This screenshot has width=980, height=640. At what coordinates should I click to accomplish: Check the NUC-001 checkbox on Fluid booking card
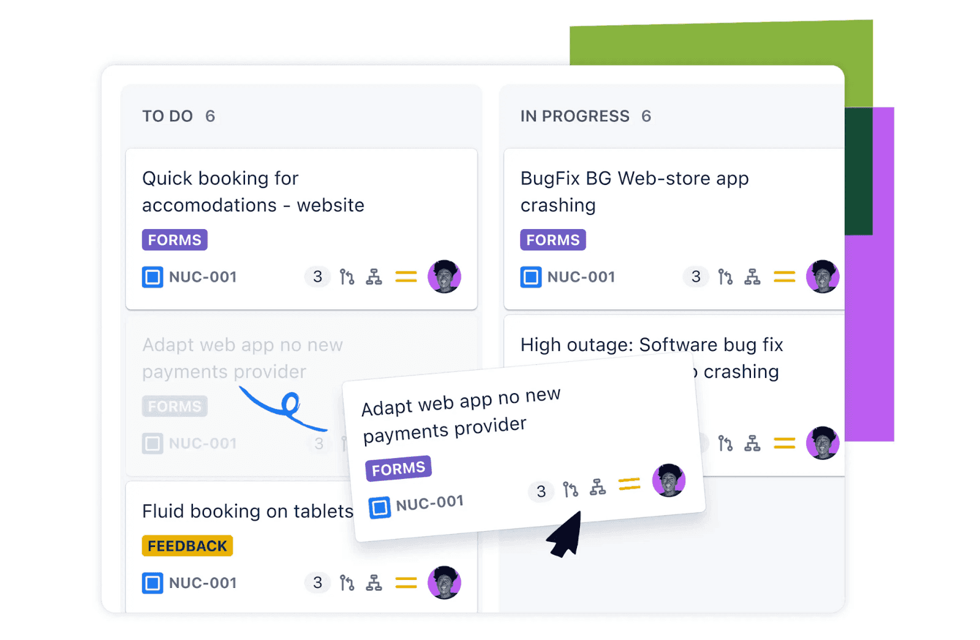point(152,582)
